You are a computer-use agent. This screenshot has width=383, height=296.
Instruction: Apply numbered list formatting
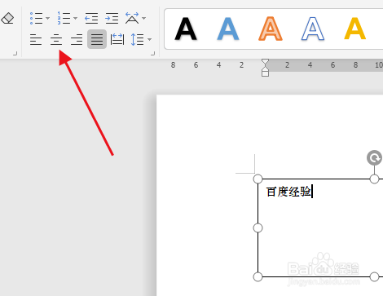point(64,18)
